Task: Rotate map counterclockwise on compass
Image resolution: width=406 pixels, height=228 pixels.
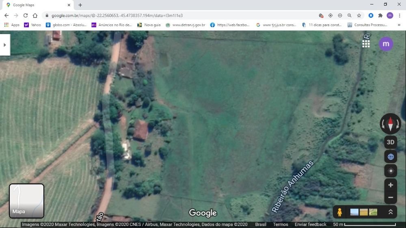Action: pyautogui.click(x=383, y=124)
